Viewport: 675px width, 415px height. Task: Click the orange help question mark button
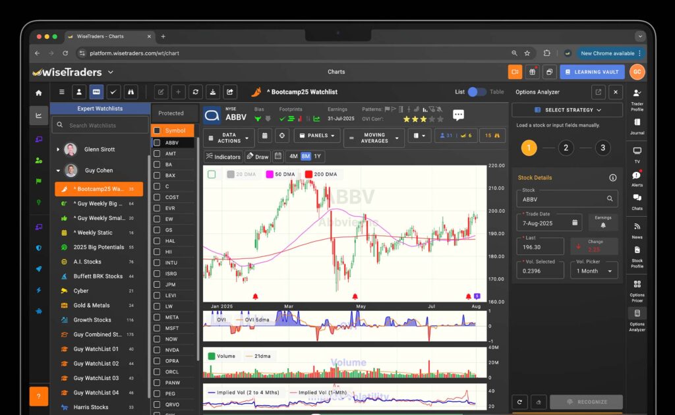coord(39,396)
